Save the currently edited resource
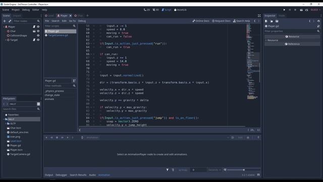This screenshot has width=323, height=182. point(277,21)
